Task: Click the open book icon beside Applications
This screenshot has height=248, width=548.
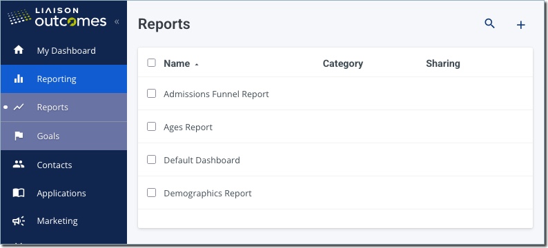Action: point(19,193)
